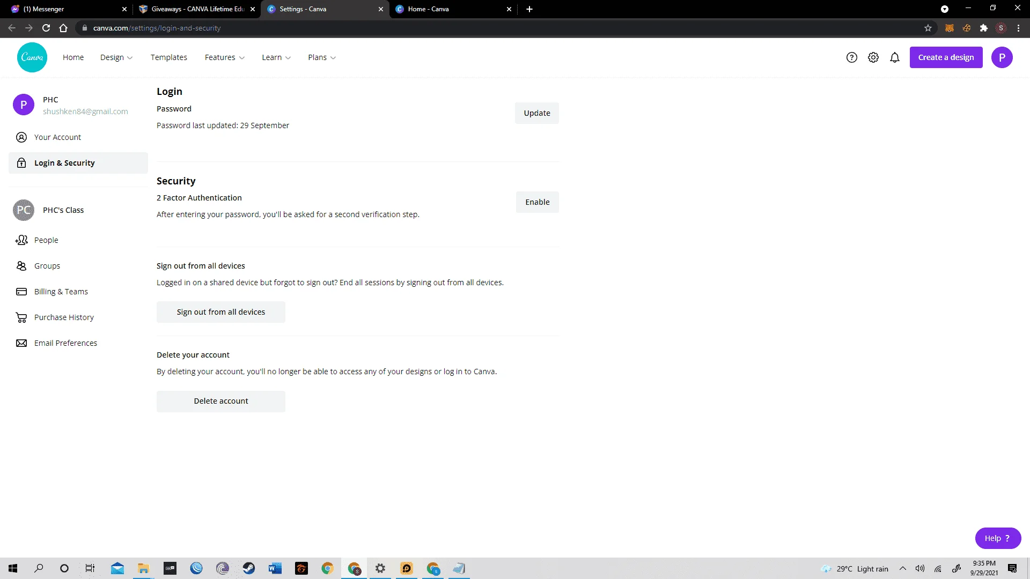Image resolution: width=1030 pixels, height=579 pixels.
Task: Click the Login & Security lock icon
Action: click(21, 163)
